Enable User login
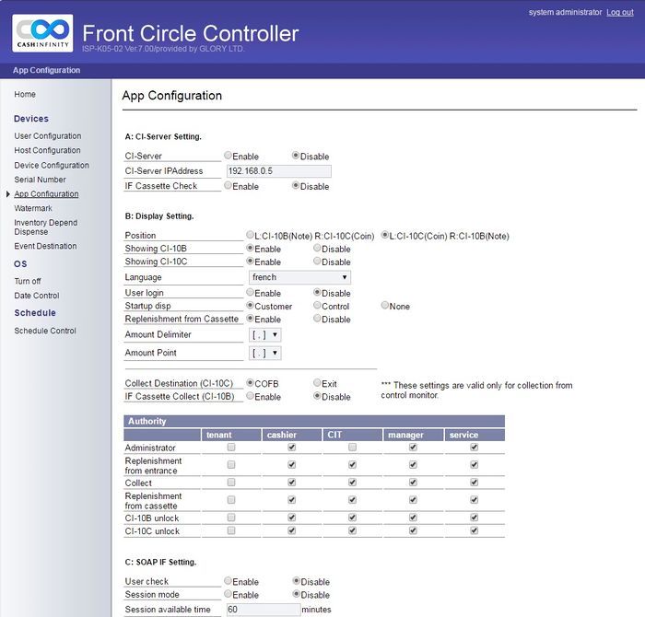This screenshot has height=617, width=645. click(250, 292)
